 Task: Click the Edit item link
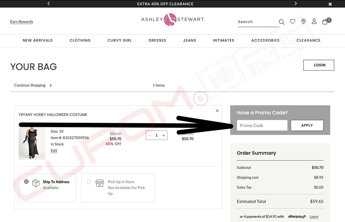pos(54,151)
